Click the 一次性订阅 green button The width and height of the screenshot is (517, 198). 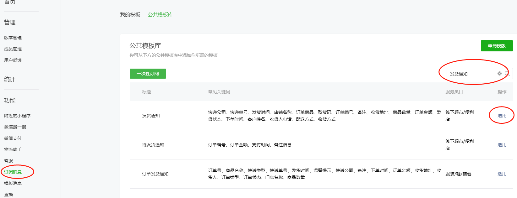(148, 74)
